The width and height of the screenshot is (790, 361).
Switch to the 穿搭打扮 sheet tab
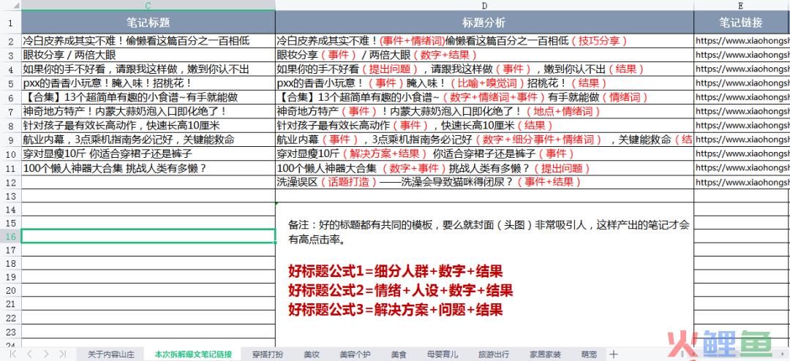tap(267, 354)
